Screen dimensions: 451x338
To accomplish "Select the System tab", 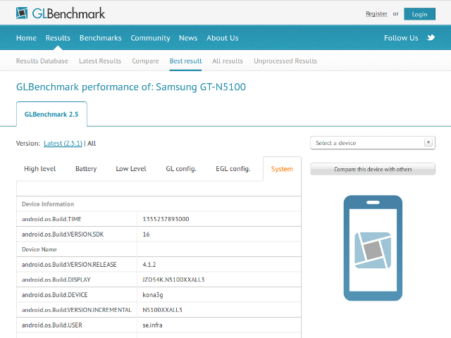I will (282, 169).
